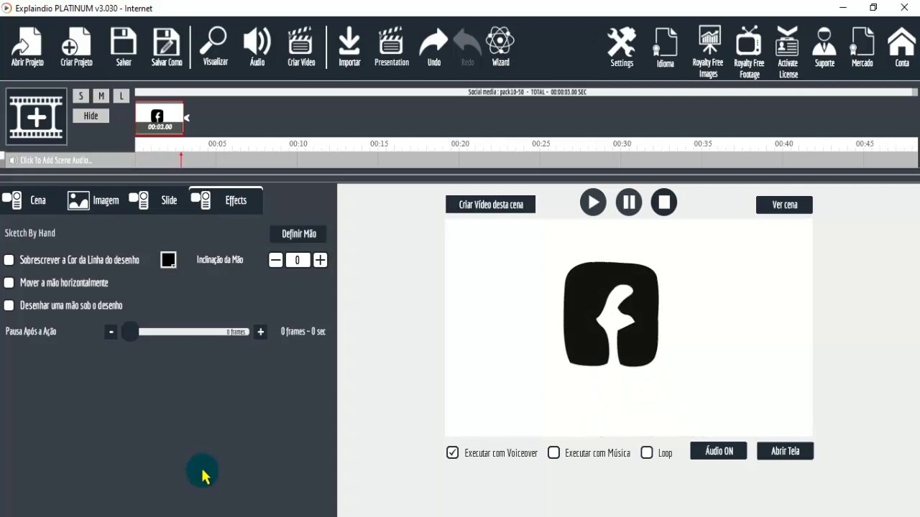920x517 pixels.
Task: Open Settings tools icon
Action: point(622,47)
